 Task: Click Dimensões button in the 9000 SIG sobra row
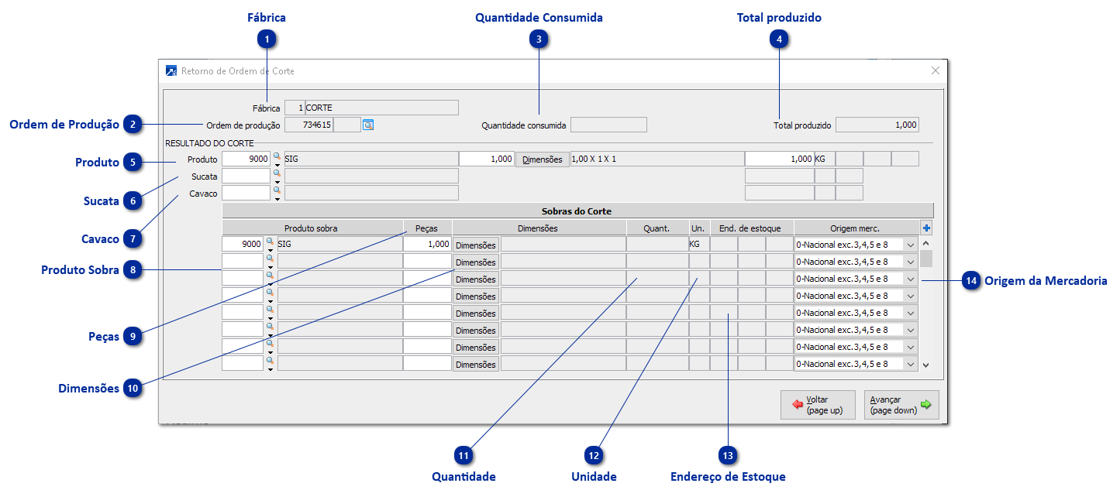pyautogui.click(x=476, y=245)
